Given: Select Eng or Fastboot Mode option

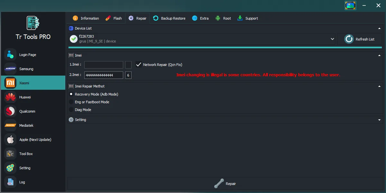Looking at the screenshot, I should (x=71, y=102).
